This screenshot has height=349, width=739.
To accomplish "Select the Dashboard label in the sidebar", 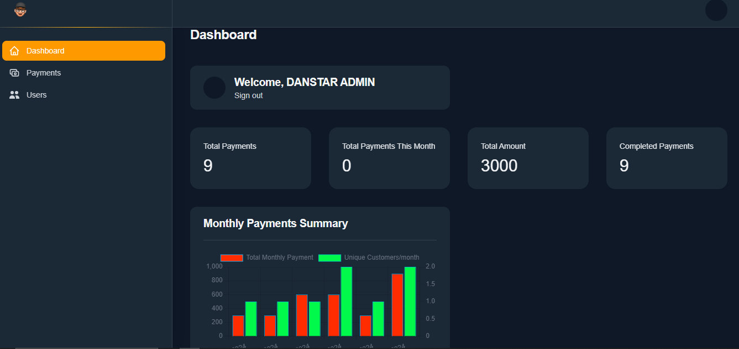I will coord(45,51).
